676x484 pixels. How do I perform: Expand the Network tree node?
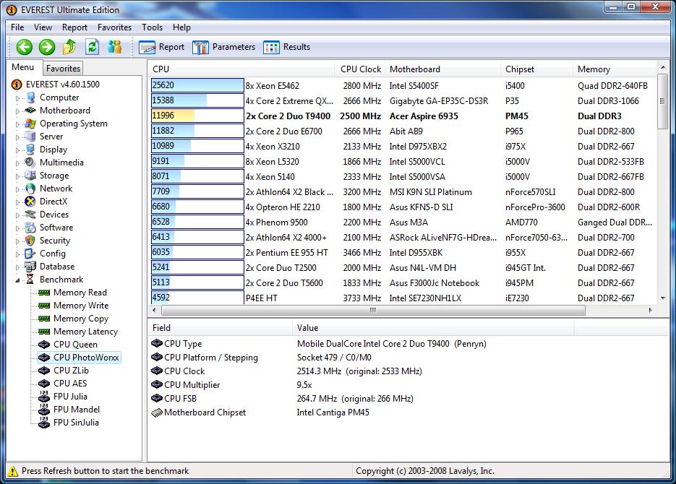click(17, 189)
